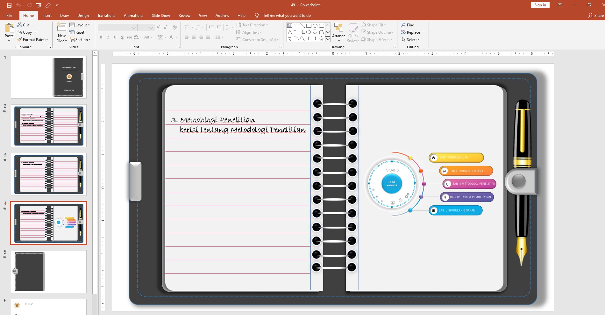Select the 5-Point Star shape
605x315 pixels.
point(321,38)
